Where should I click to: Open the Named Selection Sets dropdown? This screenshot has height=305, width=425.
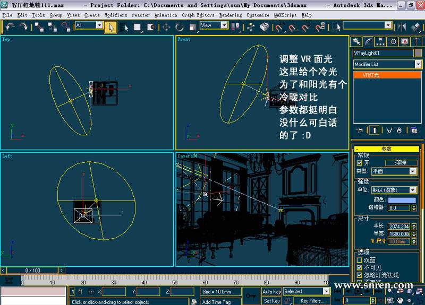tap(367, 25)
